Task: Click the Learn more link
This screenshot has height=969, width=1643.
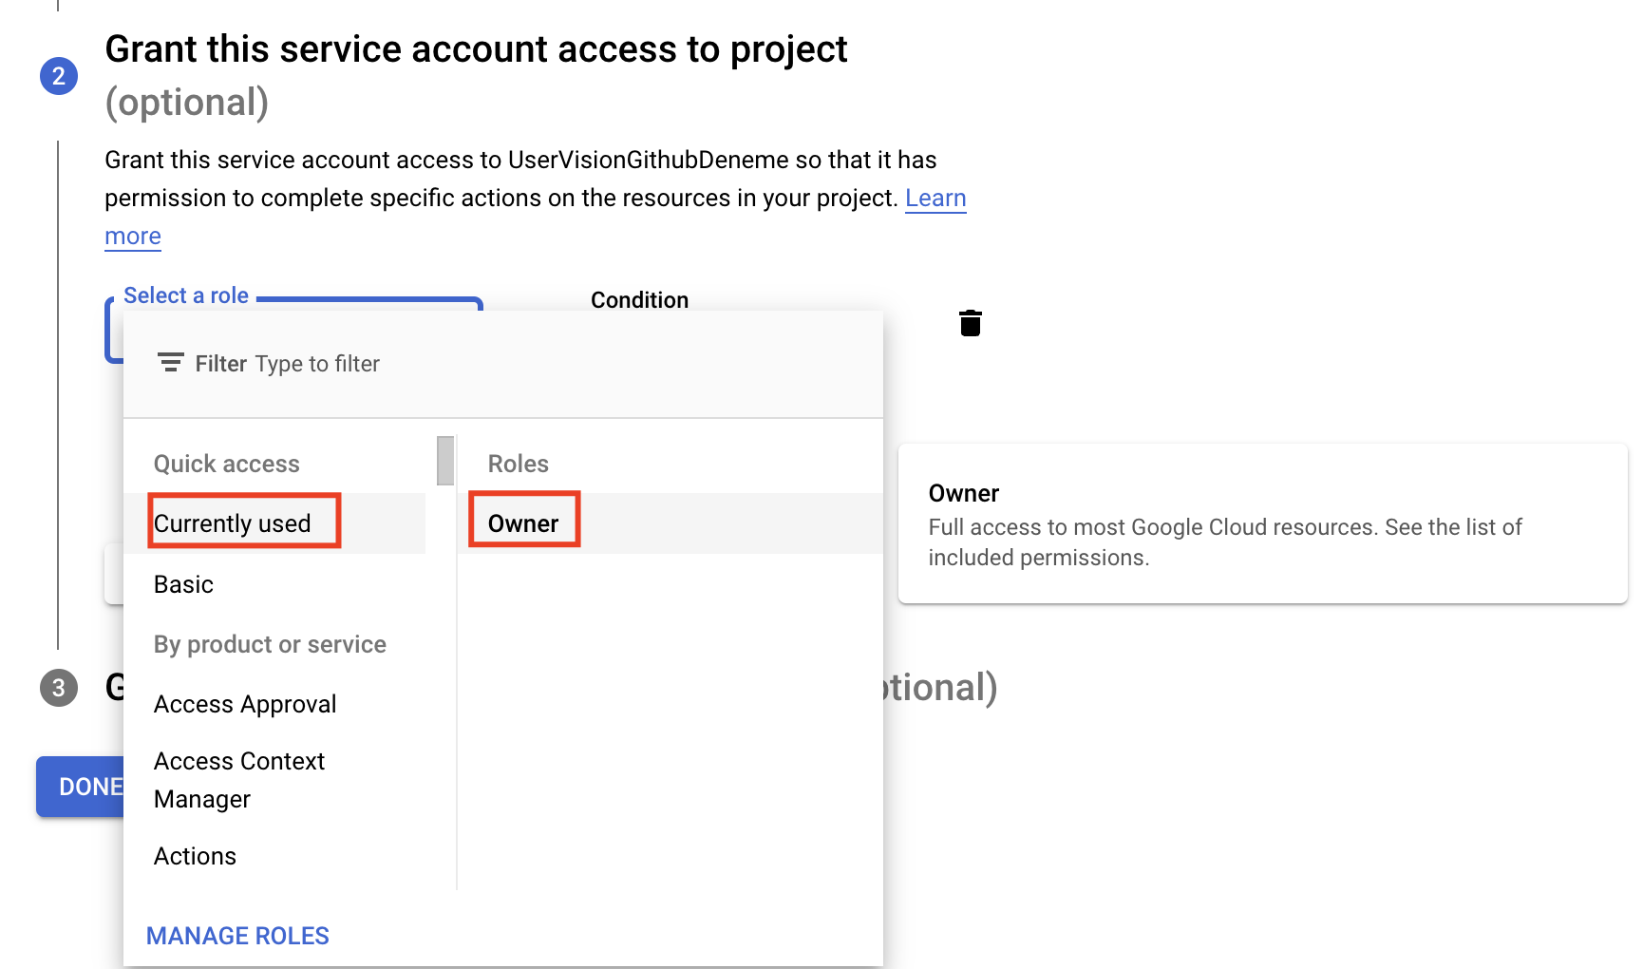Action: coord(936,198)
